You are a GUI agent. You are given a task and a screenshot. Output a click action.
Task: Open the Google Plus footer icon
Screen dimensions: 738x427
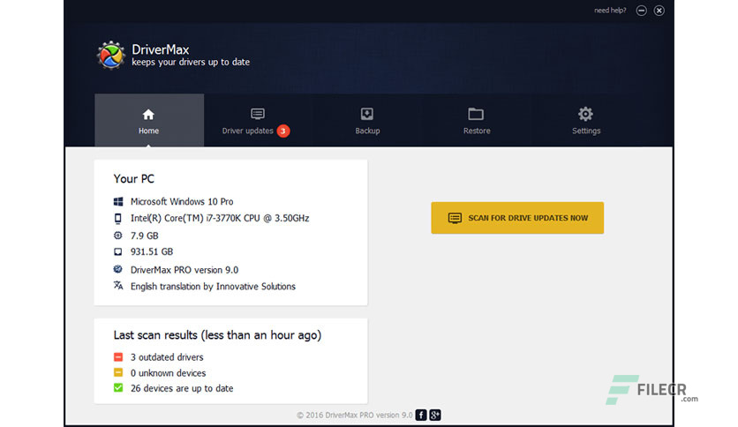tap(435, 415)
